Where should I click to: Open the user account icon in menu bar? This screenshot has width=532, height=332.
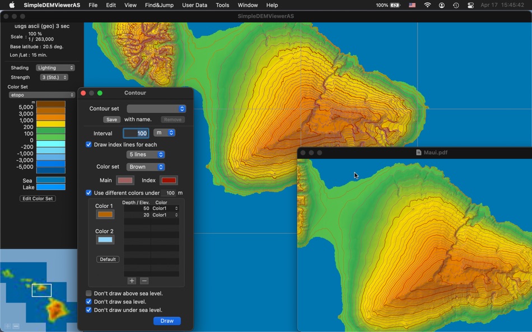coord(441,5)
